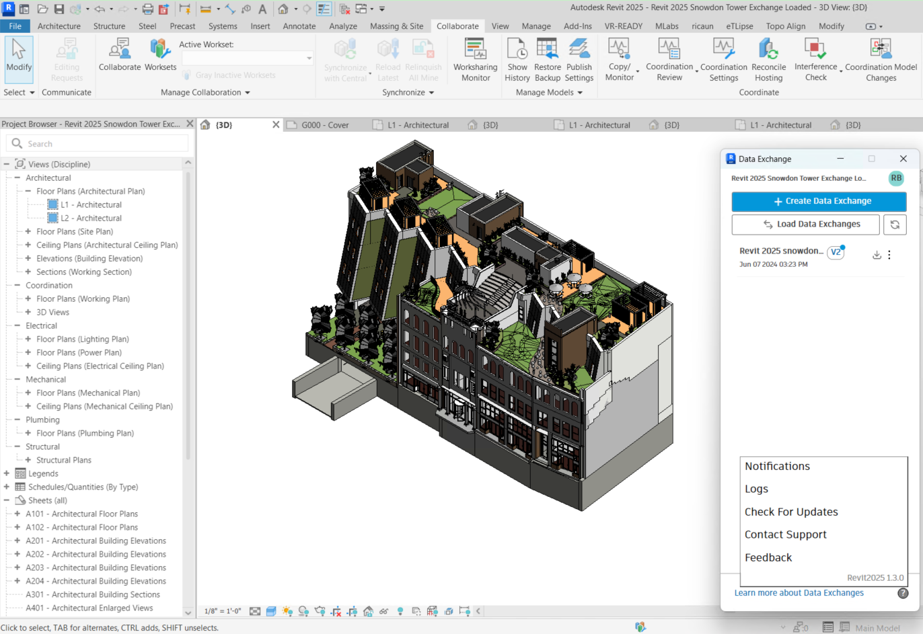Select Check For Updates menu entry
The image size is (923, 634).
coord(791,512)
